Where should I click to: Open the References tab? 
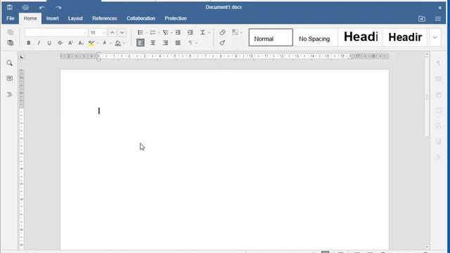click(105, 18)
